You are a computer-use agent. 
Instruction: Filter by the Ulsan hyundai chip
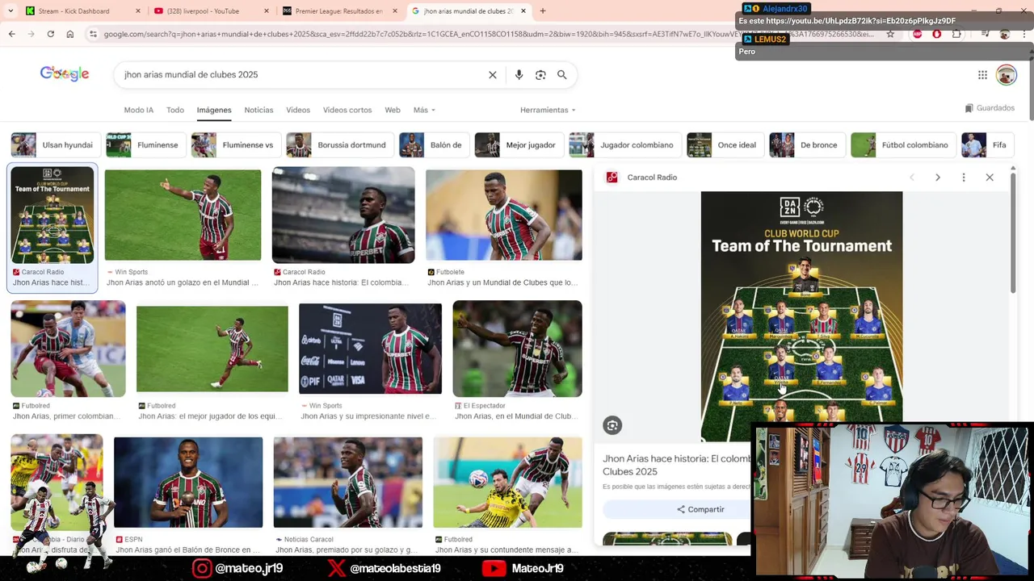coord(55,145)
